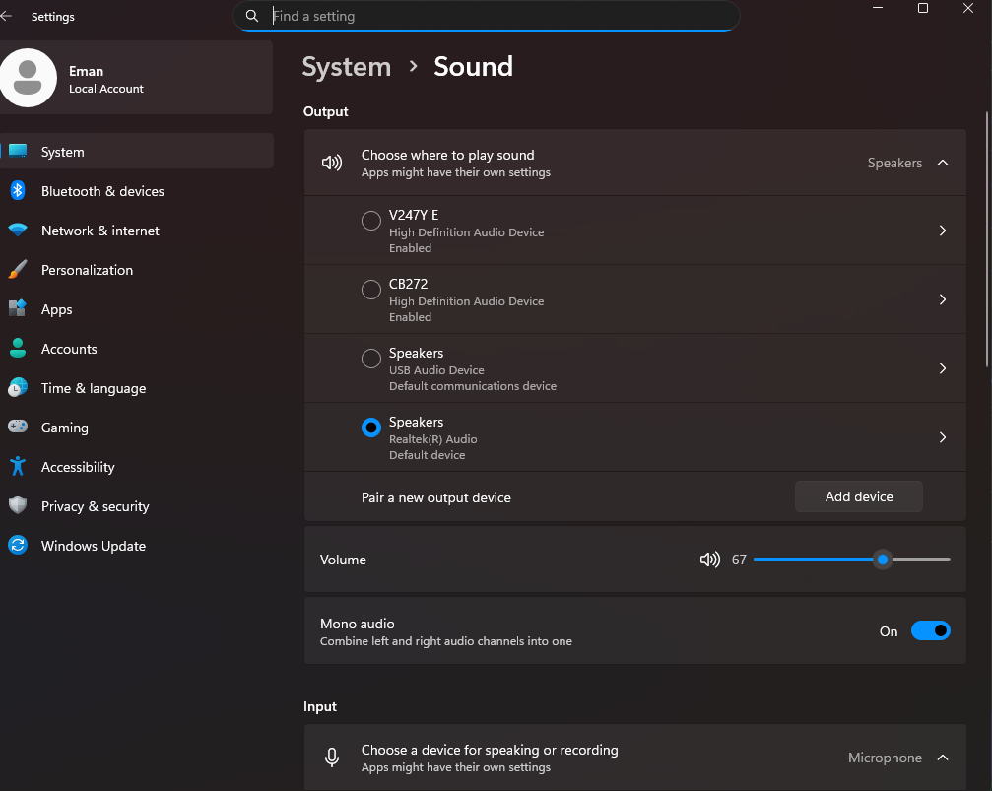The image size is (992, 791).
Task: Turn off the Mono audio toggle
Action: [930, 630]
